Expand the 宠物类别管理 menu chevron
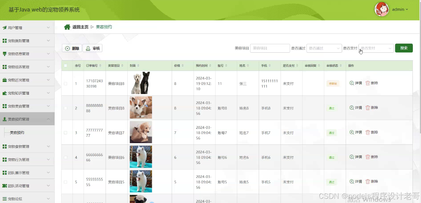The height and width of the screenshot is (203, 421). [x=48, y=41]
